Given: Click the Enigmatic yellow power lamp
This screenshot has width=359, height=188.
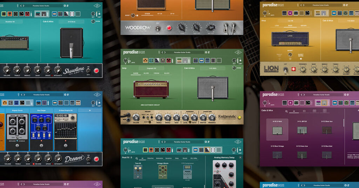Looking at the screenshot, I should pos(239,117).
